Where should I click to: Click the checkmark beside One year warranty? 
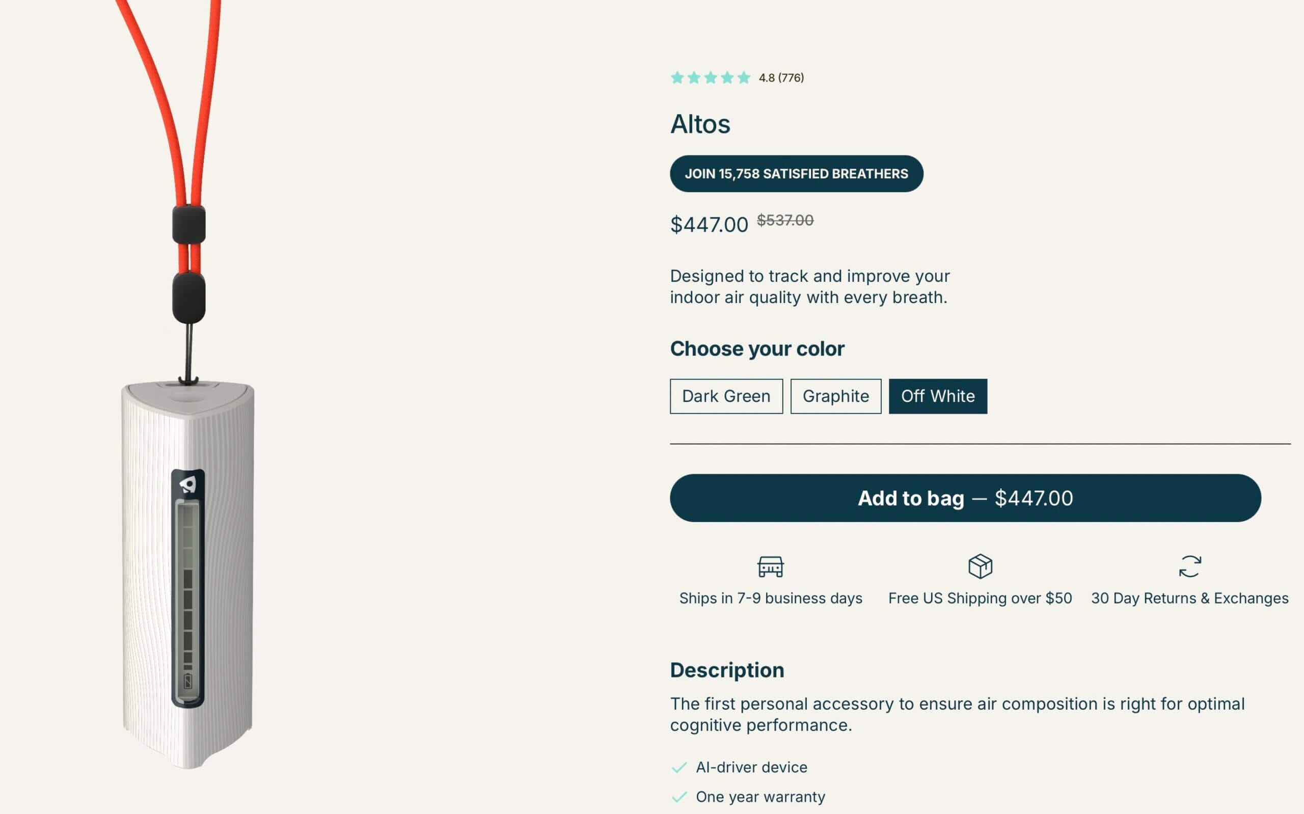pos(680,796)
